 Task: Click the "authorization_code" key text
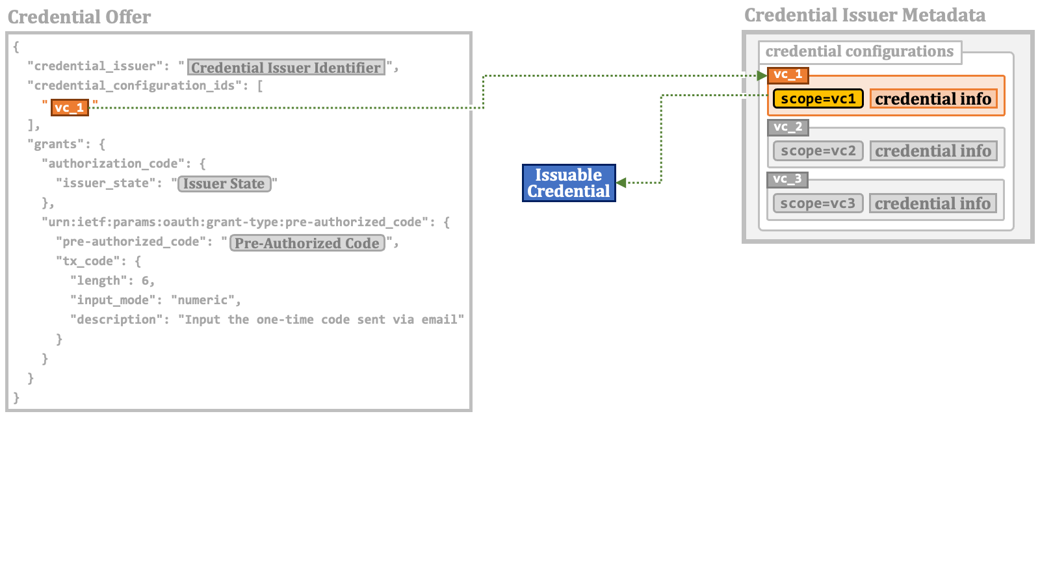pos(113,164)
